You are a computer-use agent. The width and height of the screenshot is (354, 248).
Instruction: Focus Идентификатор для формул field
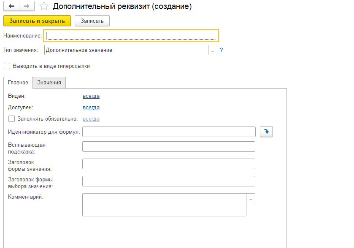pos(169,132)
